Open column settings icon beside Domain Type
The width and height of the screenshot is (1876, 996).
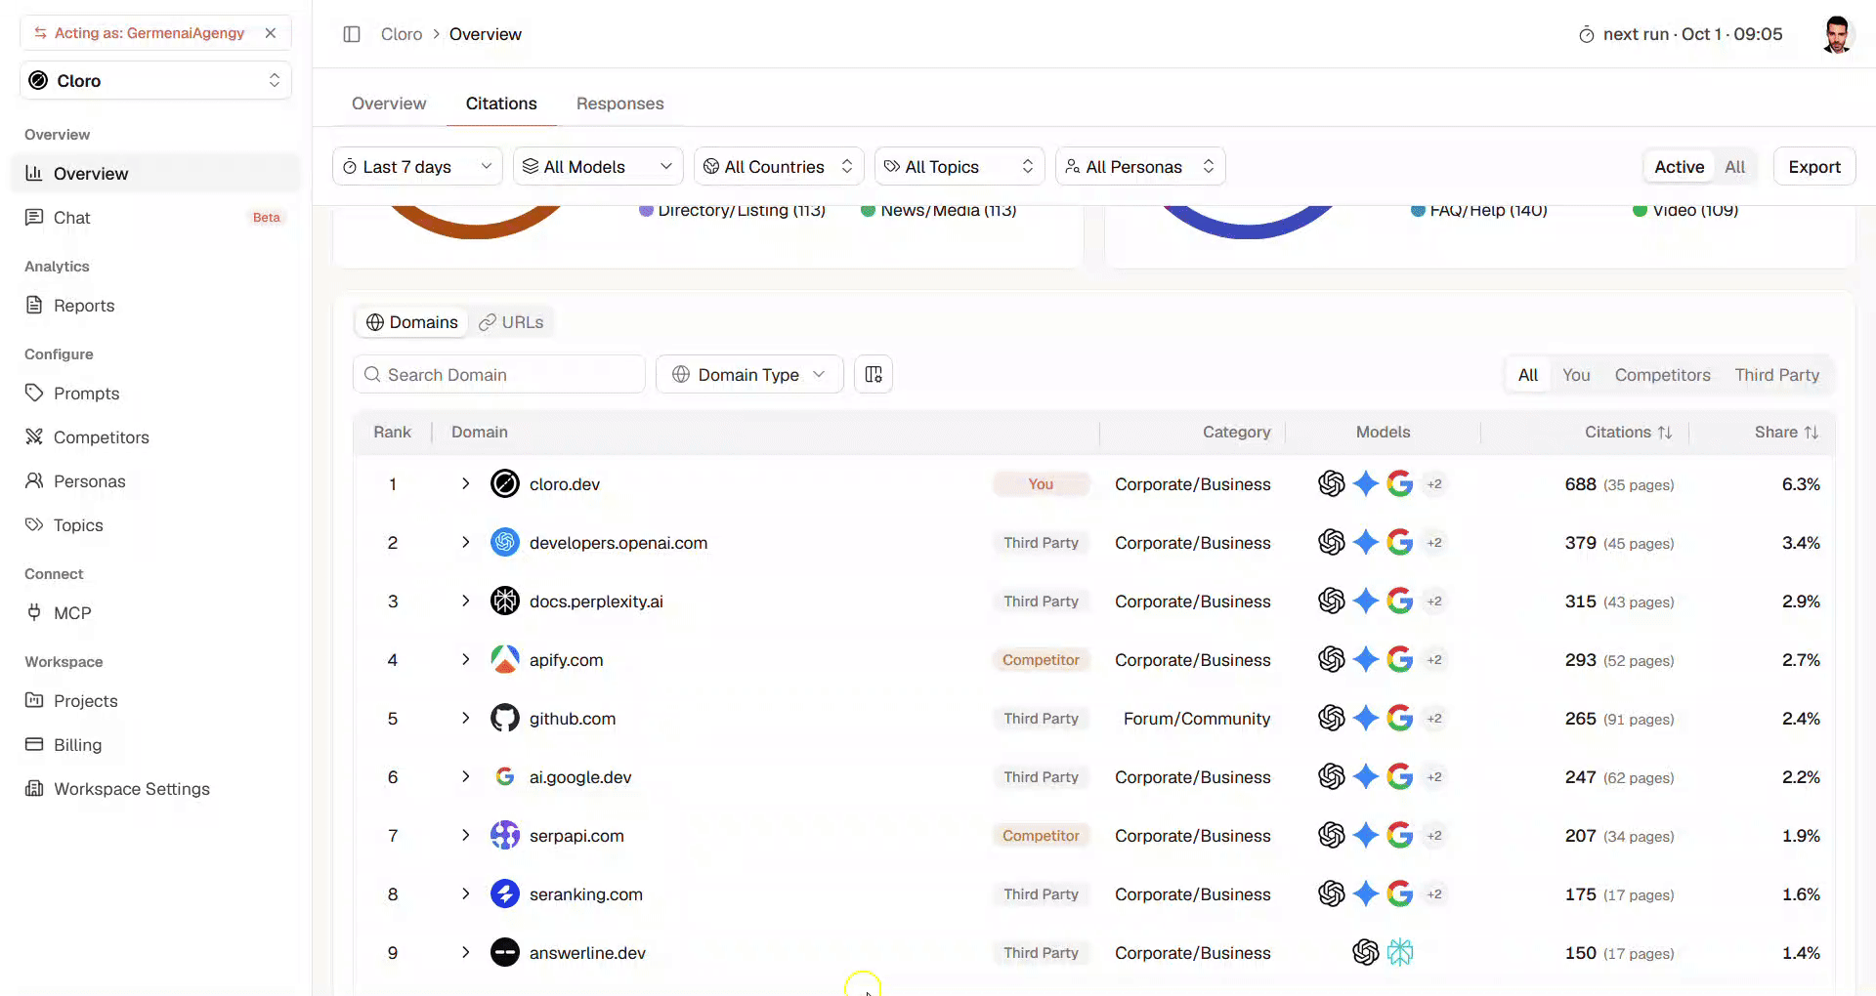[x=874, y=374]
